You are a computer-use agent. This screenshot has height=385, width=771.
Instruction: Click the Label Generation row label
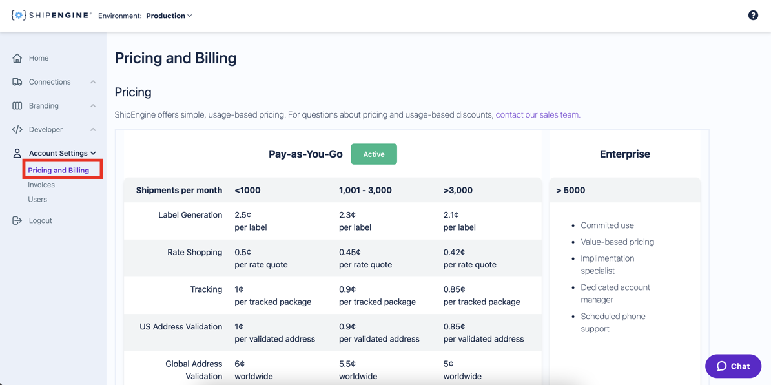pyautogui.click(x=190, y=215)
